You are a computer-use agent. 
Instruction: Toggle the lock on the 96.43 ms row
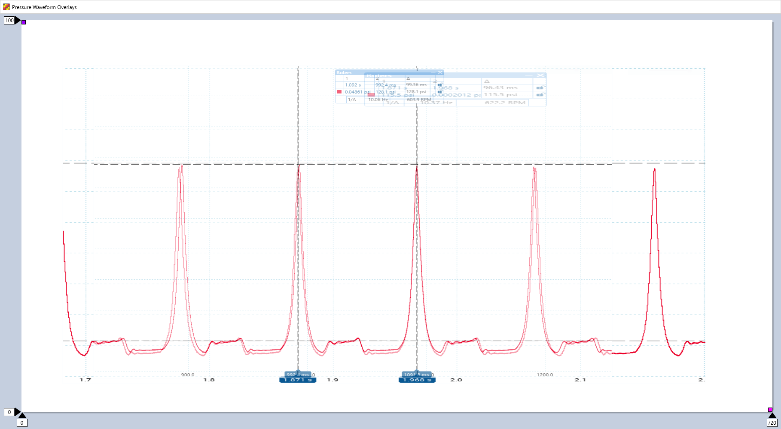(x=540, y=88)
